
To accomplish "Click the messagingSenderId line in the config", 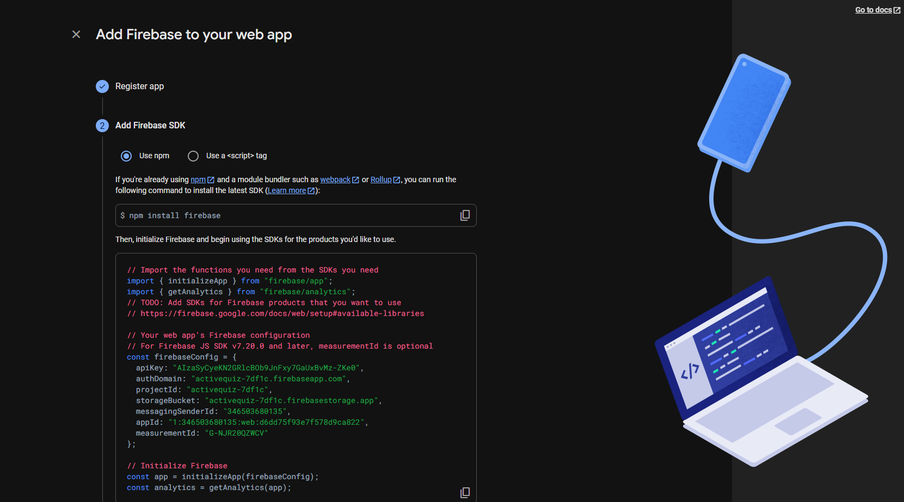I will (x=213, y=411).
